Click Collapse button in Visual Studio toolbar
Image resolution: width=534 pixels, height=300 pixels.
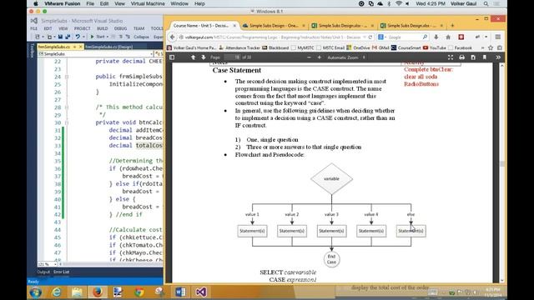point(141,37)
